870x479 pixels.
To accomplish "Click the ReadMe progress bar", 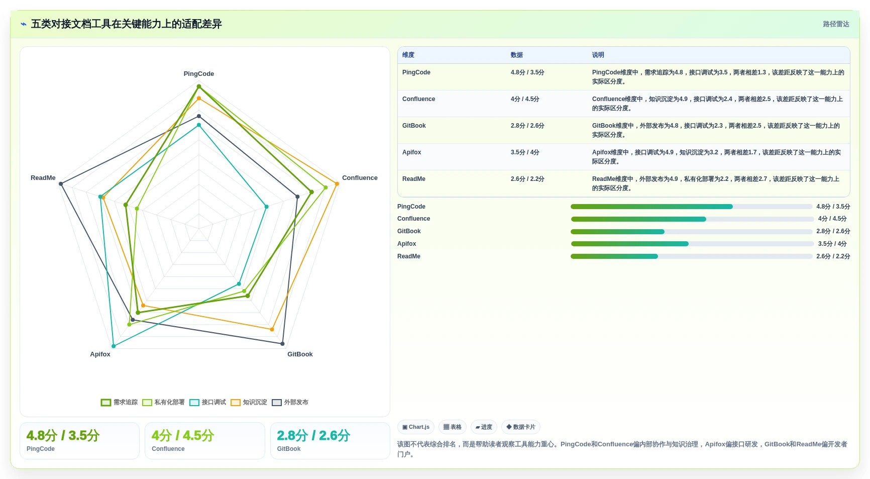I will pyautogui.click(x=692, y=256).
